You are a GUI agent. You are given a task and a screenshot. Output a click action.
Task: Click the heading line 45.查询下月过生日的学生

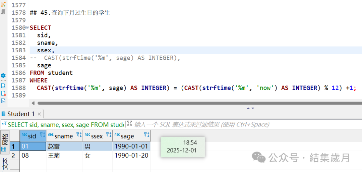pyautogui.click(x=70, y=13)
